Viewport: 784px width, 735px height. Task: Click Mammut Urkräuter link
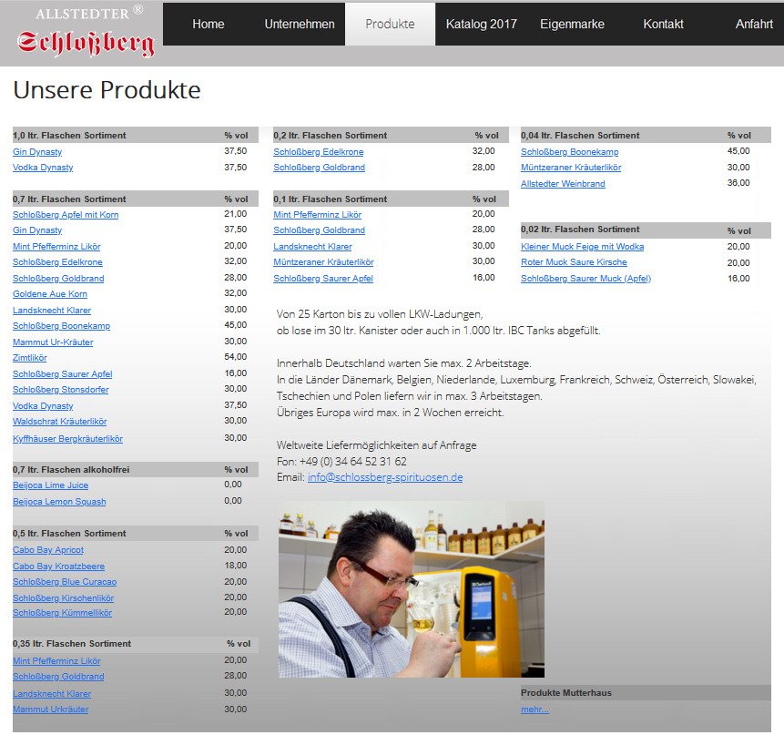50,709
